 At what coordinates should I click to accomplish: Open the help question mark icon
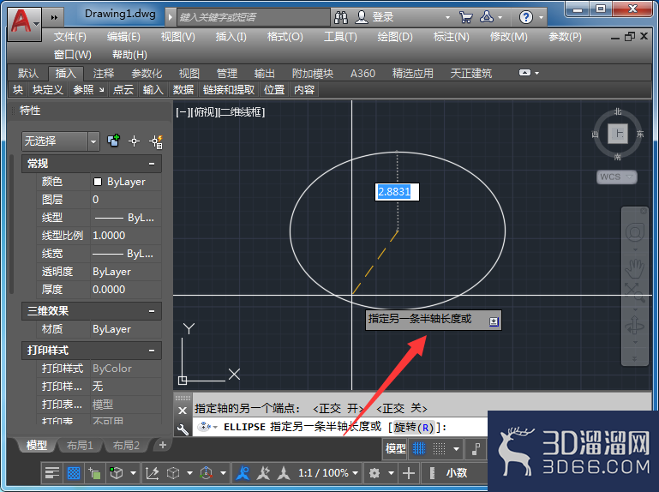526,17
